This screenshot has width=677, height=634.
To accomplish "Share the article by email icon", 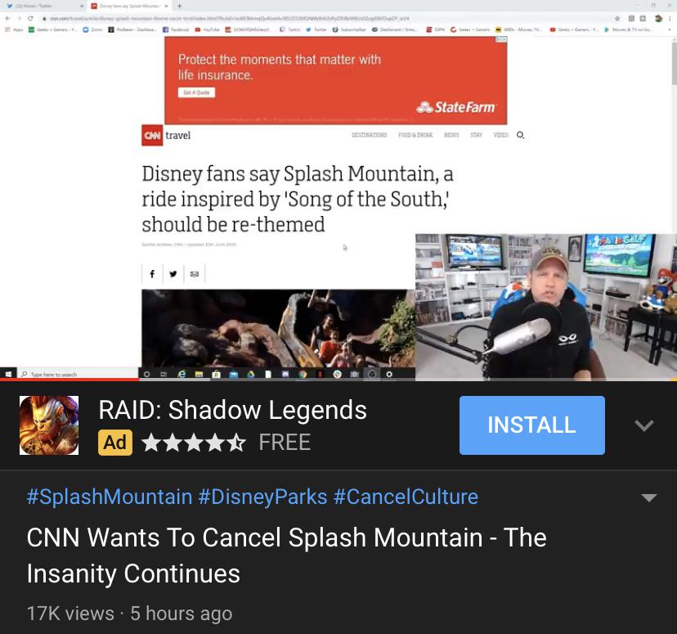I will point(195,274).
